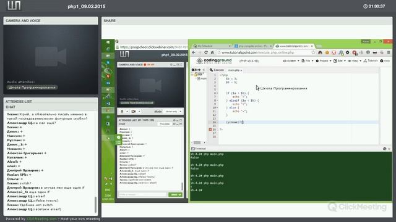Click the audio attendee Школа Программирования label
Viewport: 396px width, 222px height.
(32, 88)
